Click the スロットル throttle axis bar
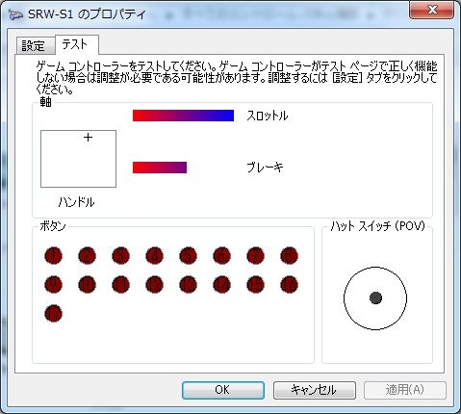 [183, 116]
